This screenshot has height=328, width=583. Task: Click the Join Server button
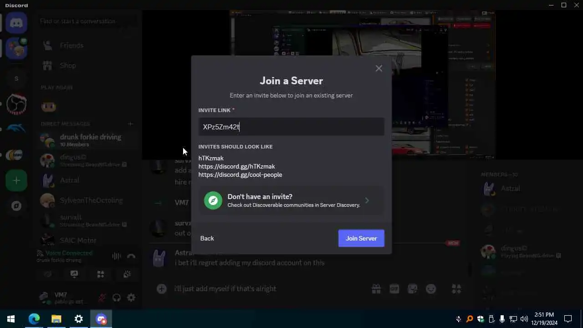click(x=361, y=238)
